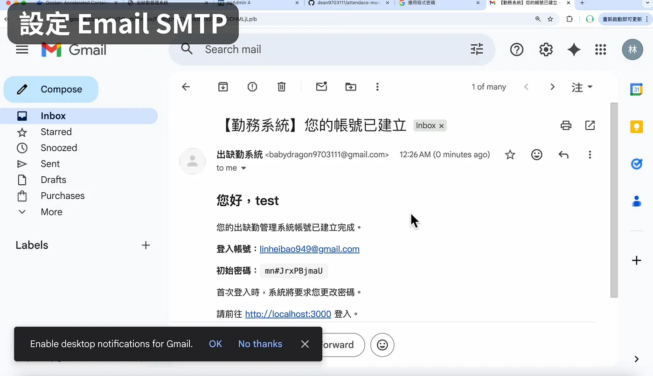The image size is (653, 376).
Task: Go to the Starred folder
Action: pyautogui.click(x=56, y=132)
